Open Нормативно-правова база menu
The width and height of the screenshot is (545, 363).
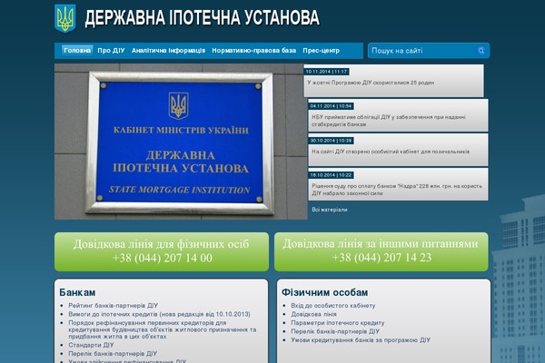point(253,51)
